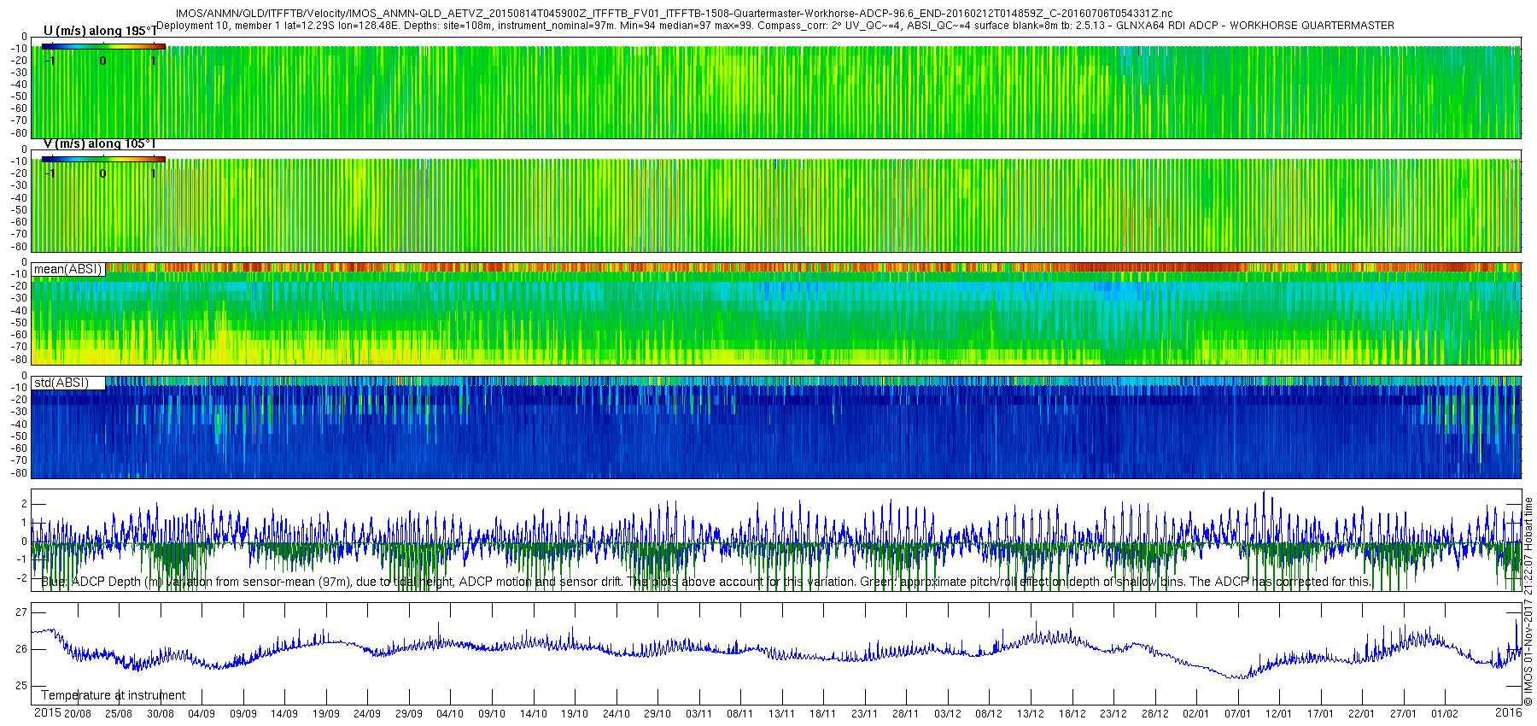The width and height of the screenshot is (1537, 726).
Task: Click the ADCP depth variation caption text
Action: 706,582
